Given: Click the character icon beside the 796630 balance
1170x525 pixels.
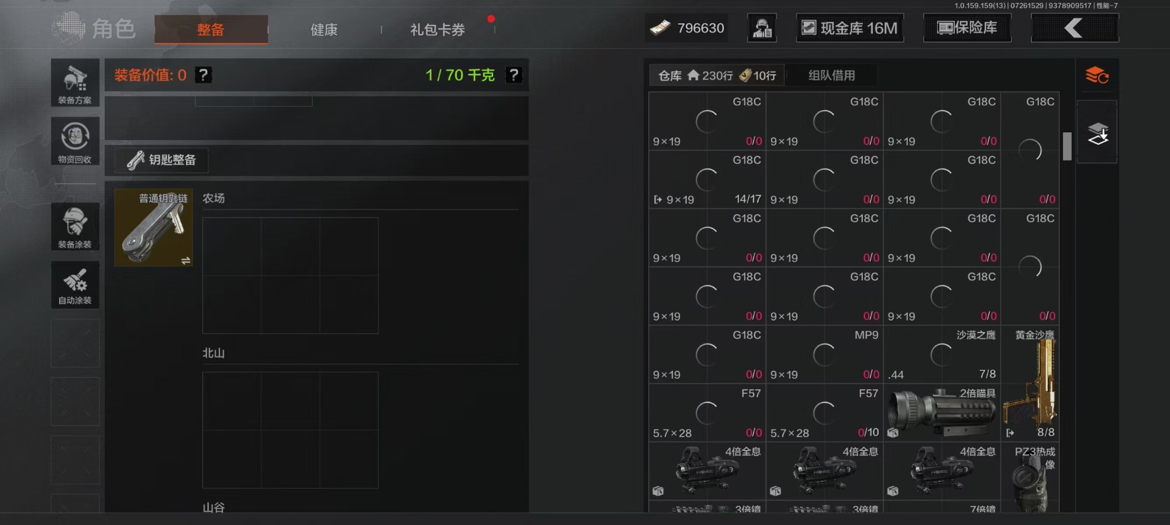Looking at the screenshot, I should click(762, 28).
